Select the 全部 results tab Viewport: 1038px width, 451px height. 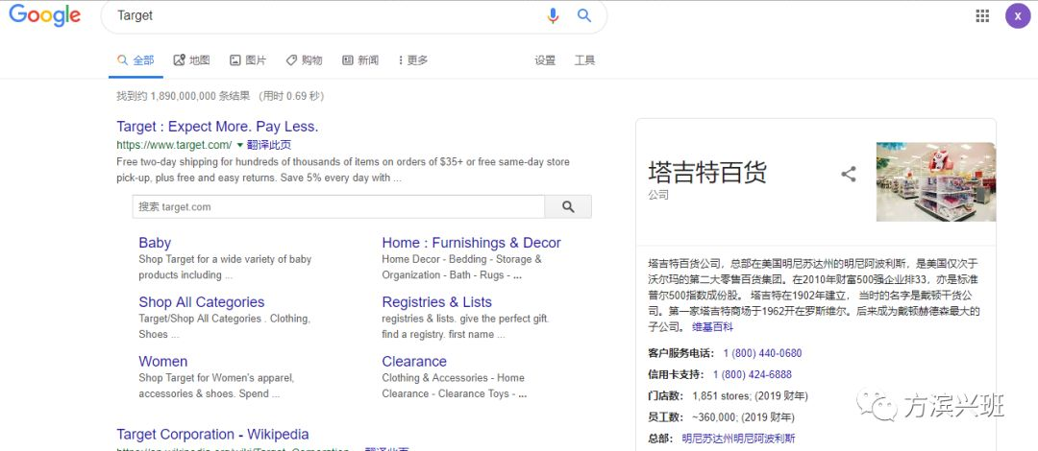(136, 60)
